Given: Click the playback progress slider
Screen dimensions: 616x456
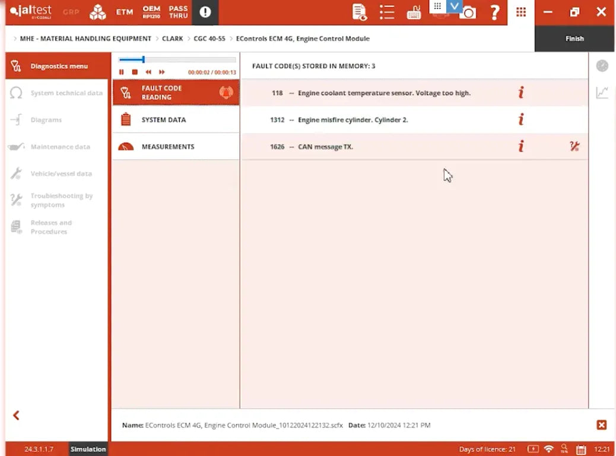Looking at the screenshot, I should coord(177,60).
